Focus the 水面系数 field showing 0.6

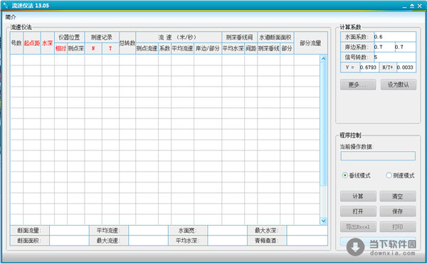pyautogui.click(x=394, y=37)
